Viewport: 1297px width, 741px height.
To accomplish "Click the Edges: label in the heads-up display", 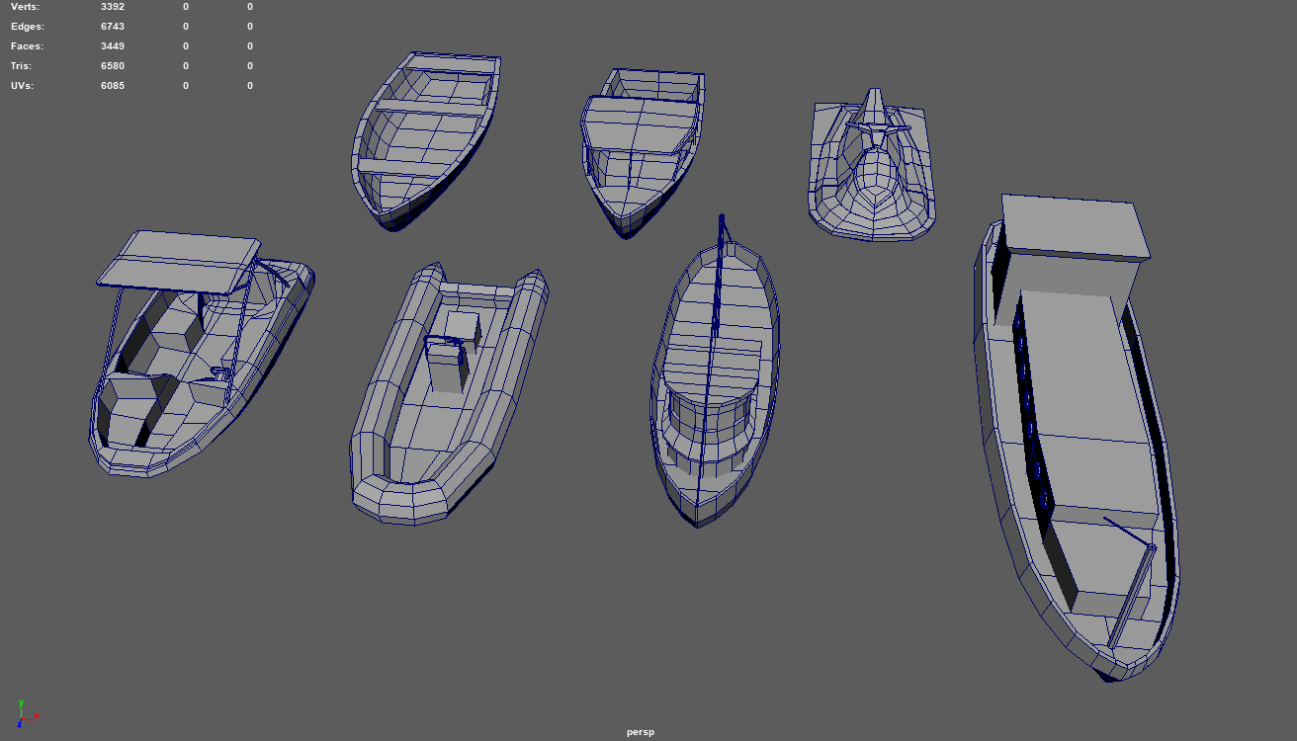I will coord(28,27).
